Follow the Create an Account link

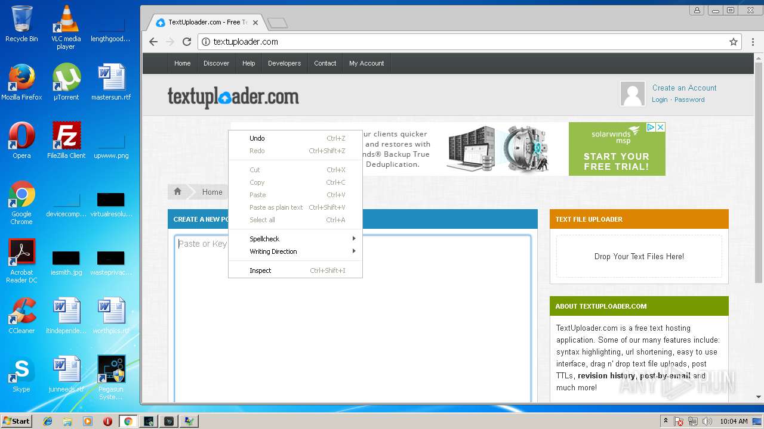point(684,88)
